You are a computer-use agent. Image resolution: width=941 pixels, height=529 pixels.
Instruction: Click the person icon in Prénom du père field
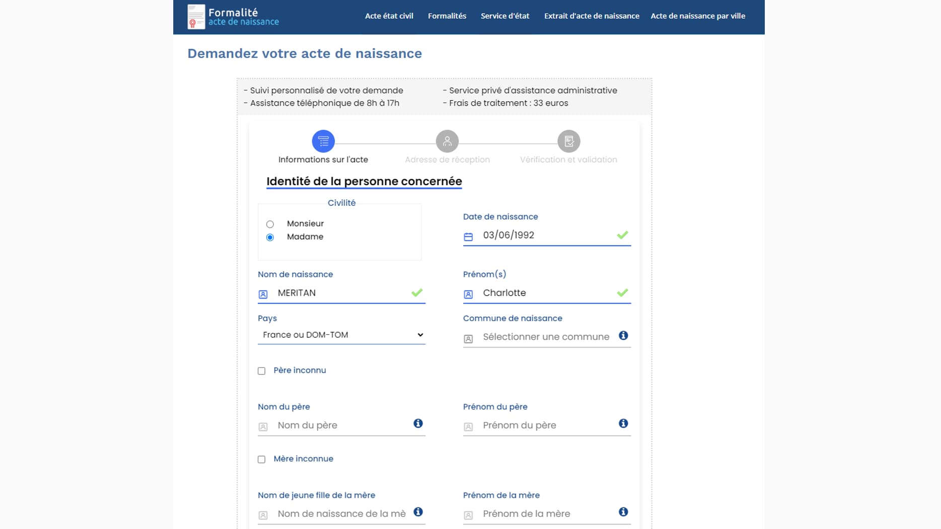[468, 427]
